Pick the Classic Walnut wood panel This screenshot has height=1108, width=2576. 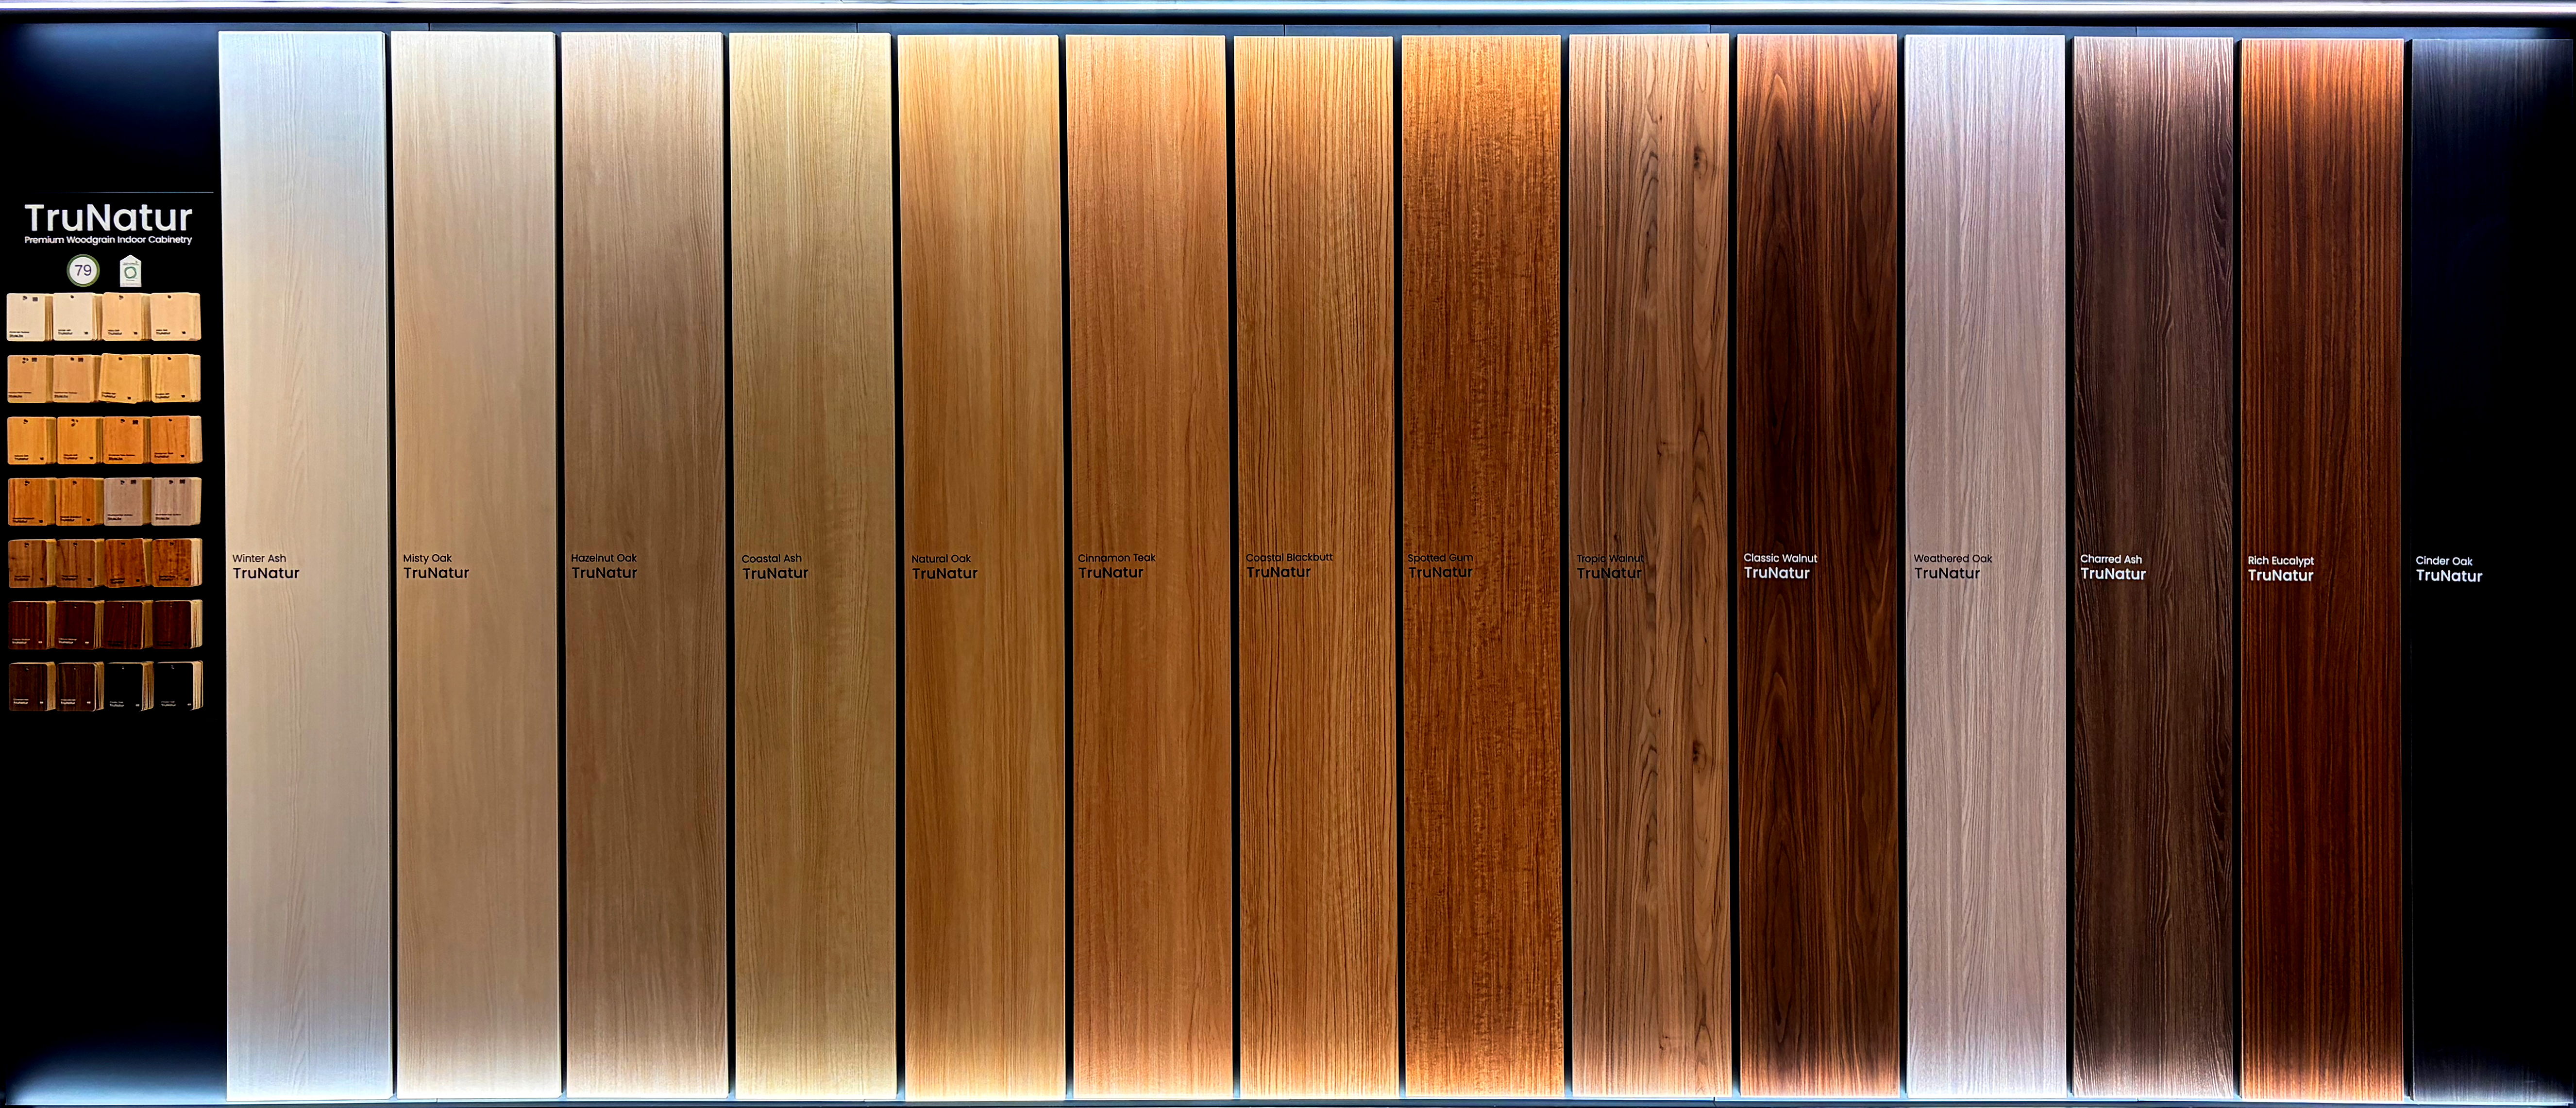(1817, 565)
